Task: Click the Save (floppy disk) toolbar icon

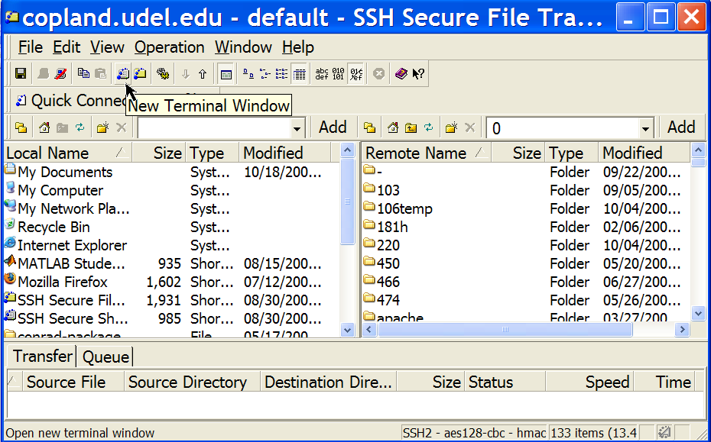Action: coord(21,74)
